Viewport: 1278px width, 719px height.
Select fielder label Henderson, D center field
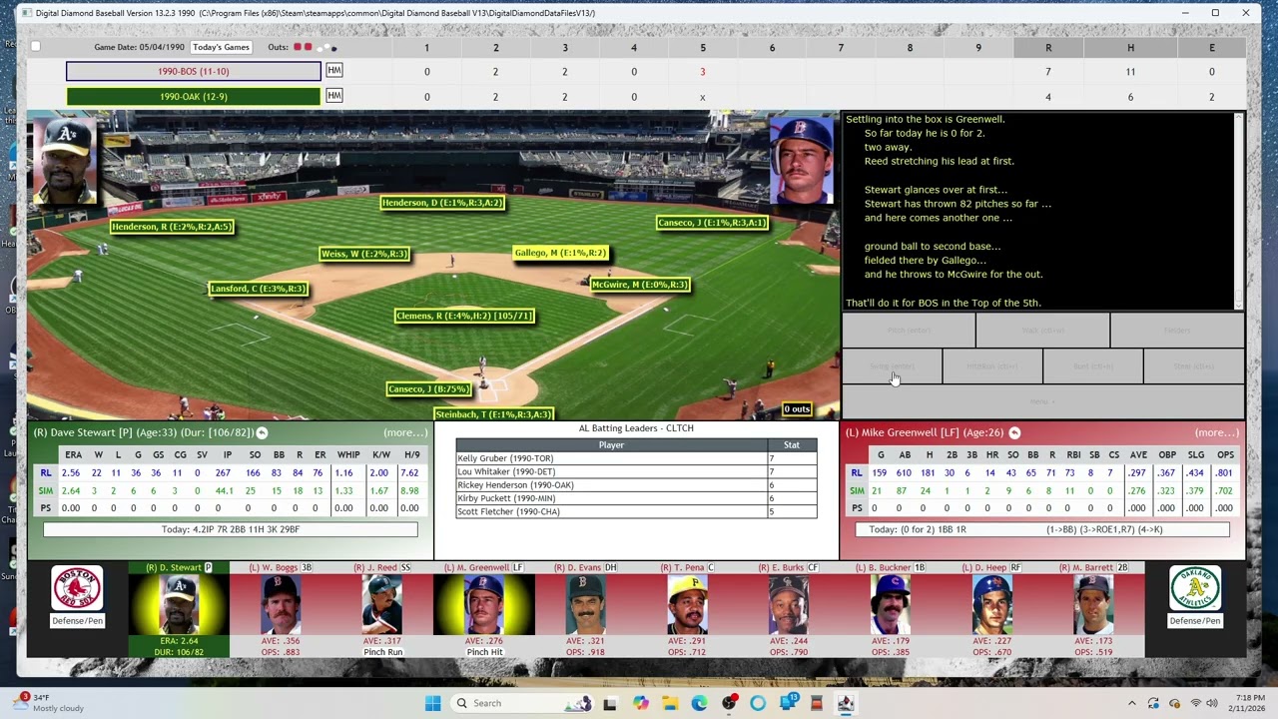click(442, 203)
